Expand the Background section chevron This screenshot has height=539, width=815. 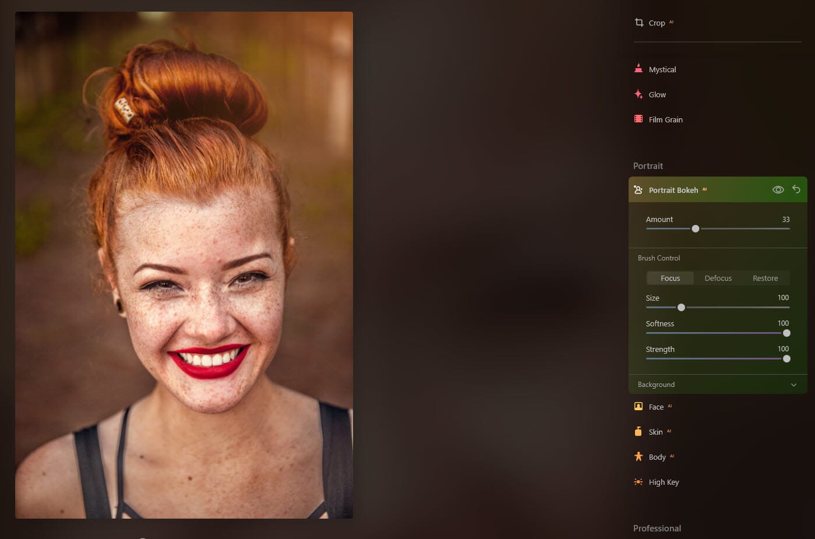[x=793, y=385]
